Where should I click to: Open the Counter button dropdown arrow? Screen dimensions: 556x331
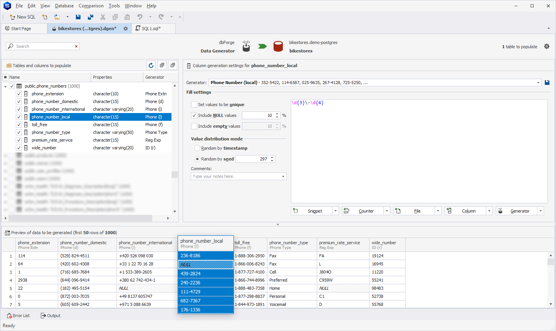point(387,211)
